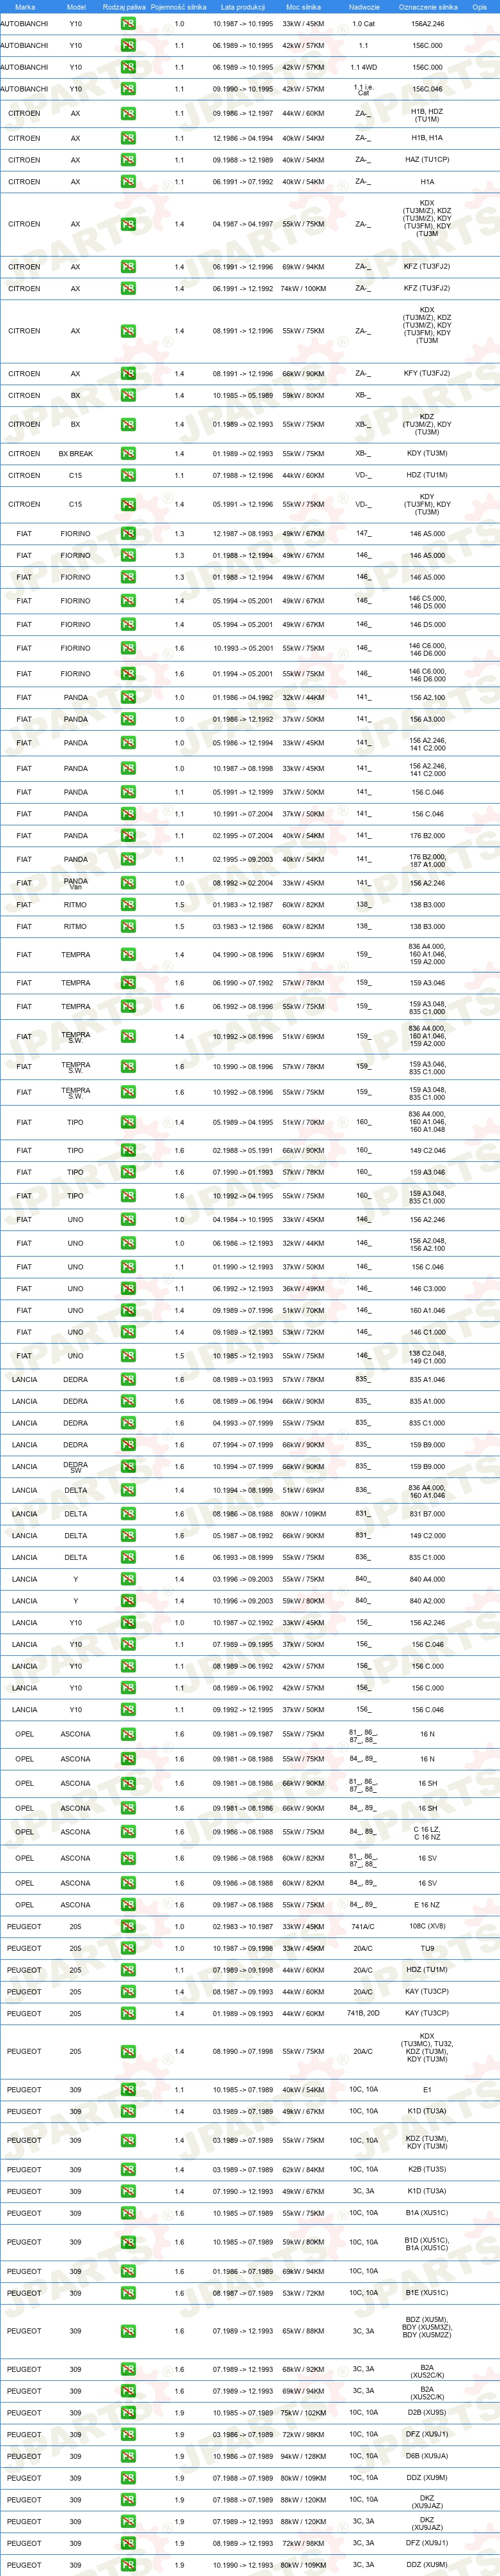Click the Model column header
Screen dimensions: 500x2576
point(76,7)
